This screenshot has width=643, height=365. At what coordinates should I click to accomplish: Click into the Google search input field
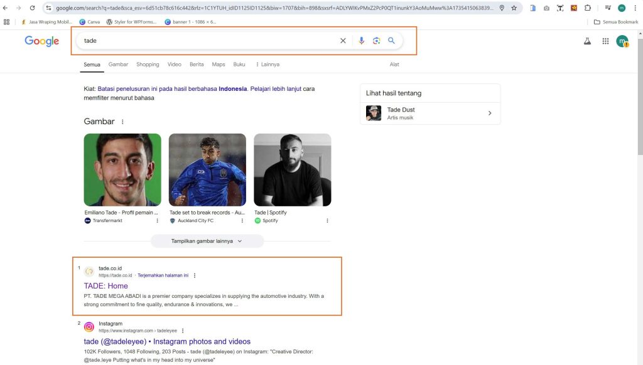tap(207, 41)
